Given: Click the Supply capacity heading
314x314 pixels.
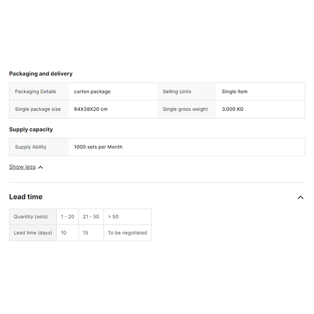Looking at the screenshot, I should click(31, 129).
